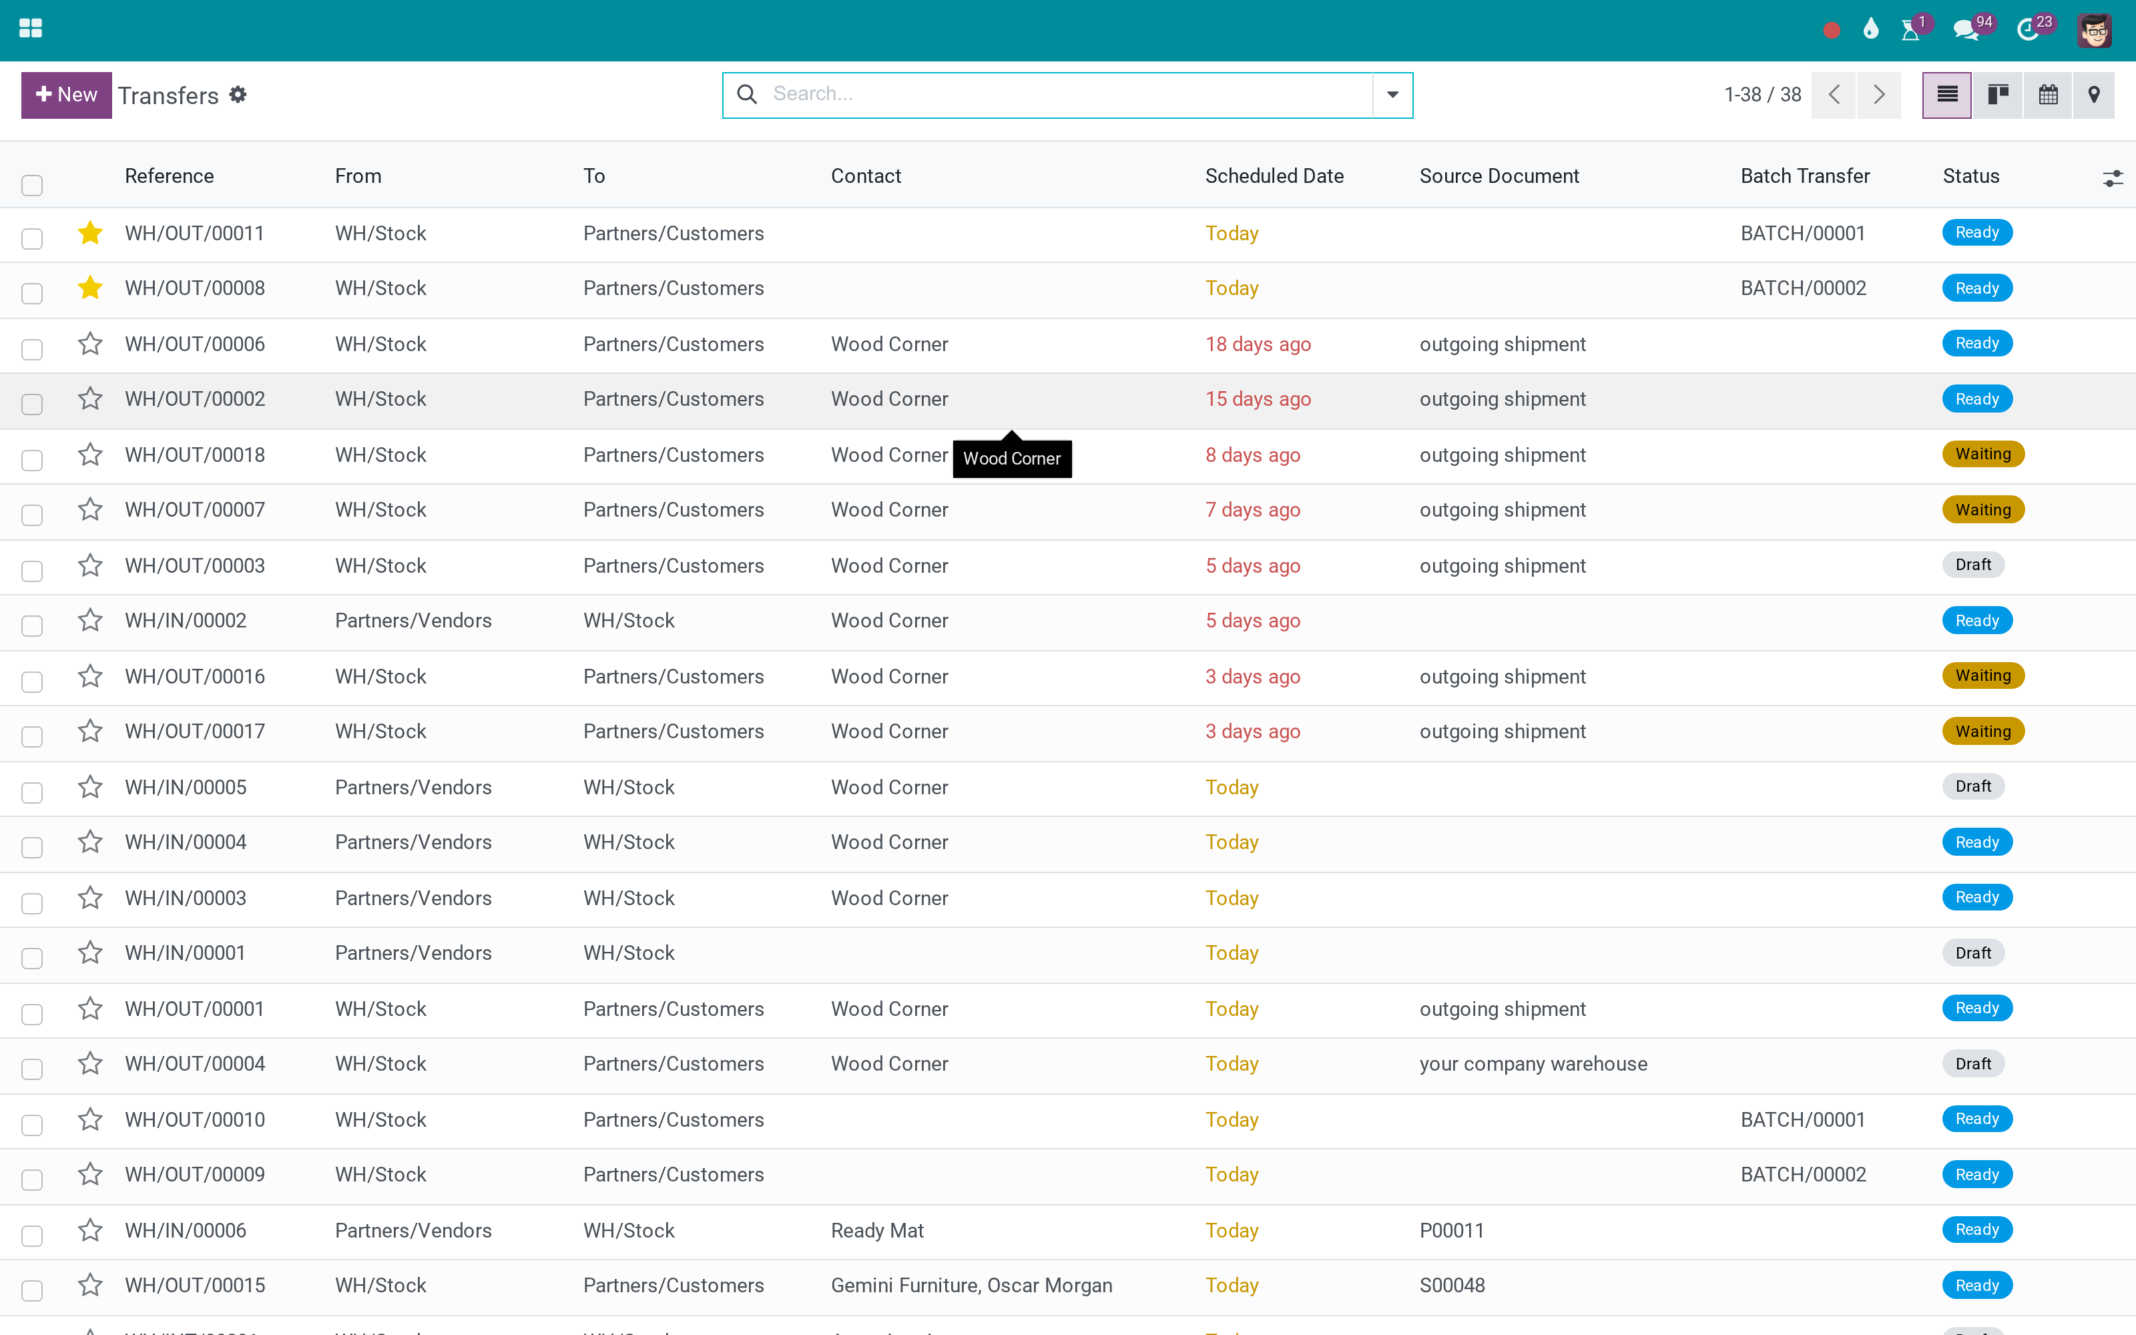The image size is (2136, 1335).
Task: Sort by Reference column header
Action: [170, 176]
